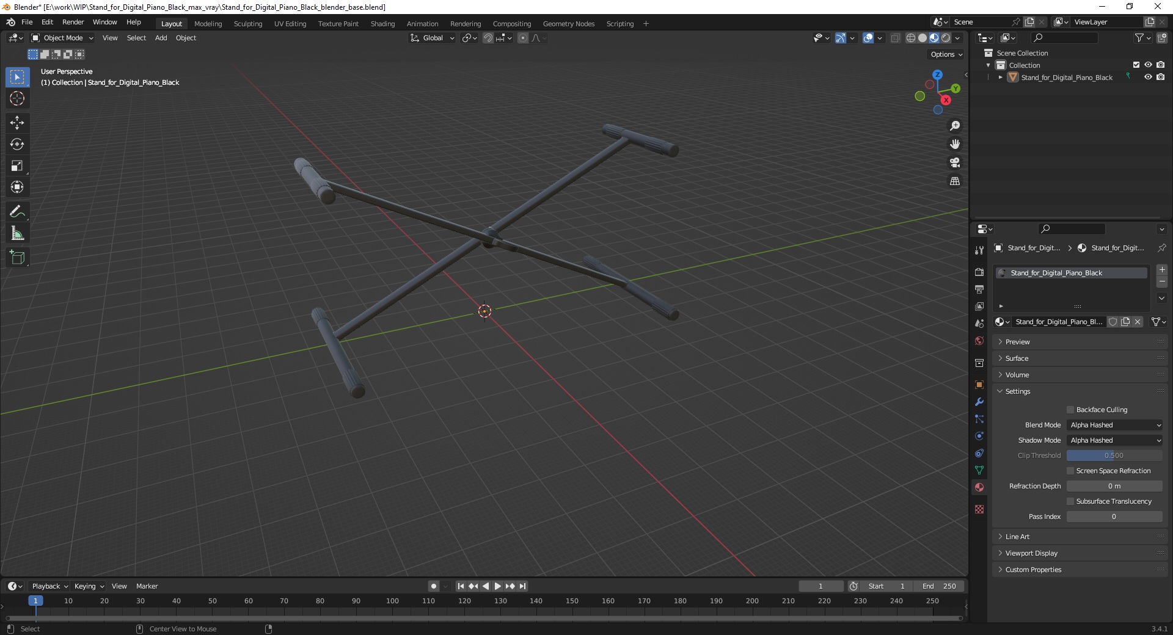Open the Tool properties tab

(x=979, y=250)
